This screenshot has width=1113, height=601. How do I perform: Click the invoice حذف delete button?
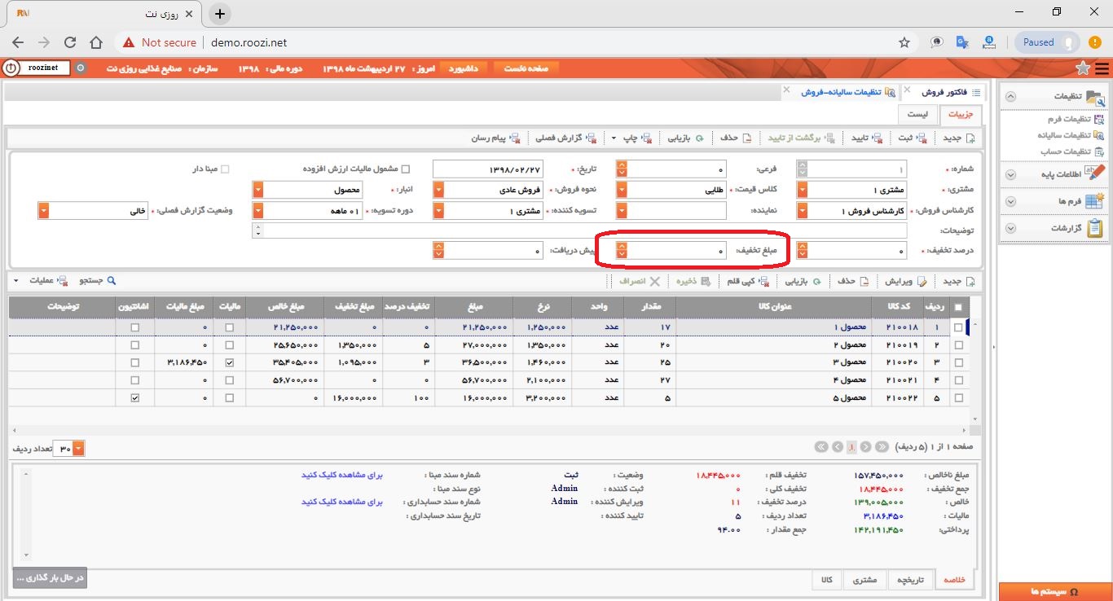coord(736,138)
